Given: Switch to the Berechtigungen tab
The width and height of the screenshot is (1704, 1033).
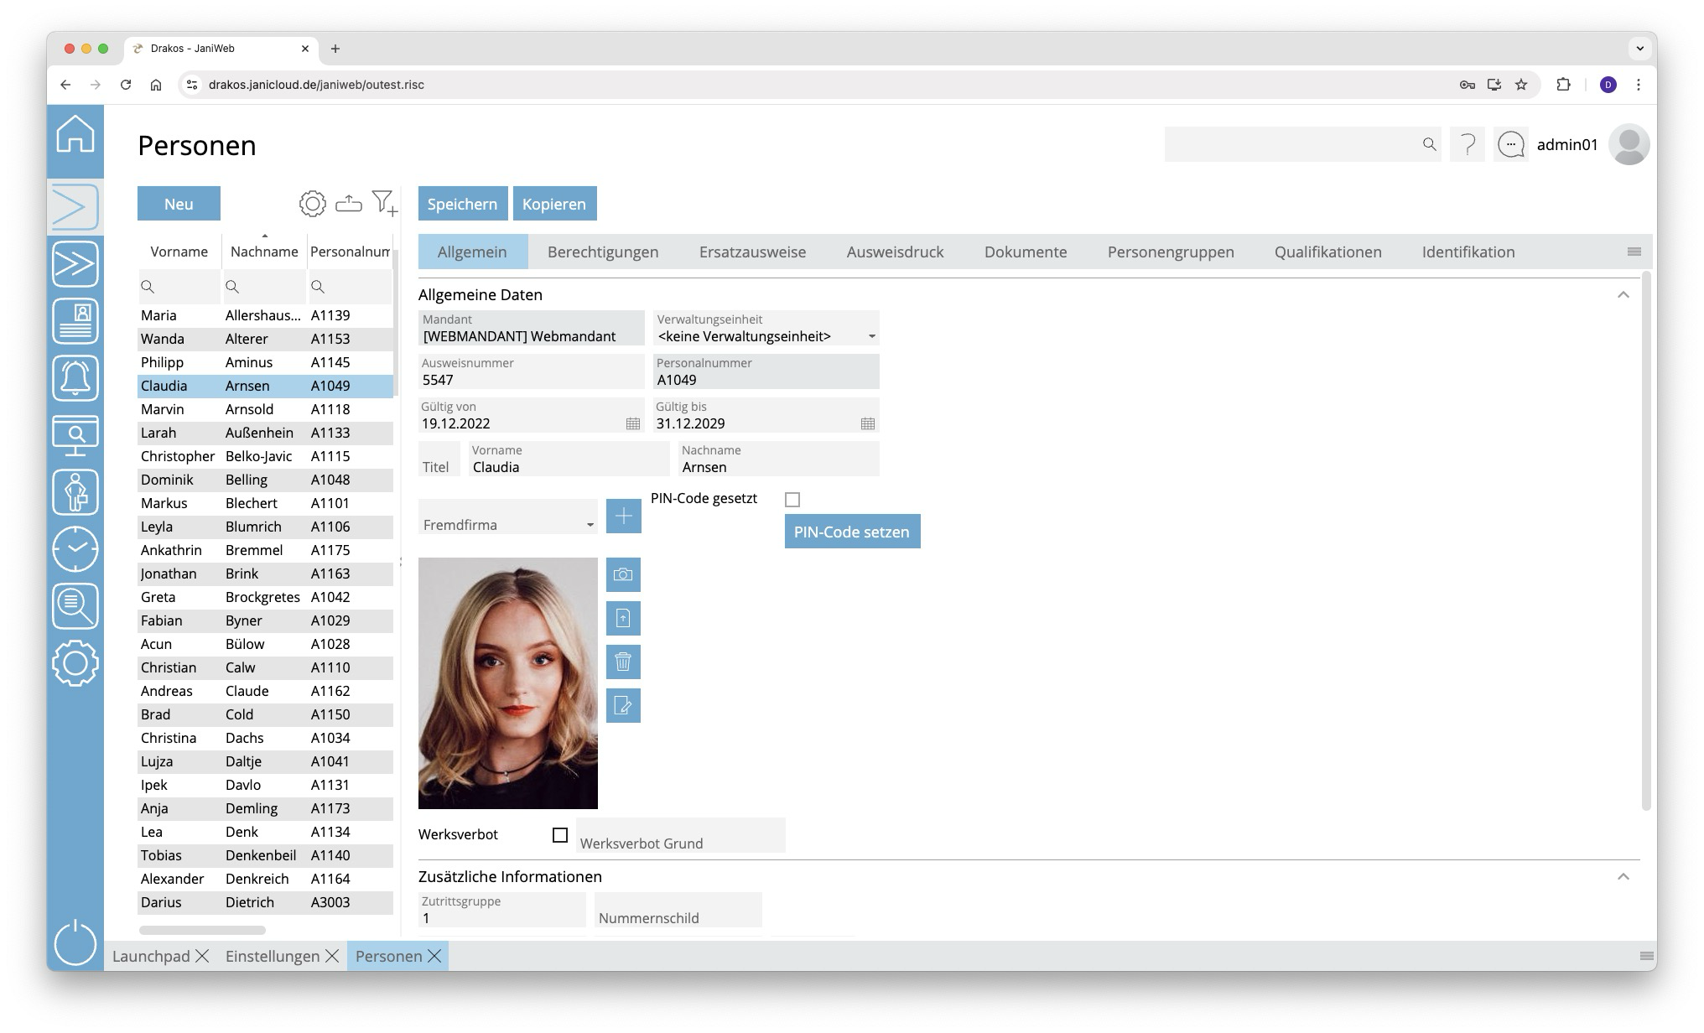Looking at the screenshot, I should tap(602, 252).
